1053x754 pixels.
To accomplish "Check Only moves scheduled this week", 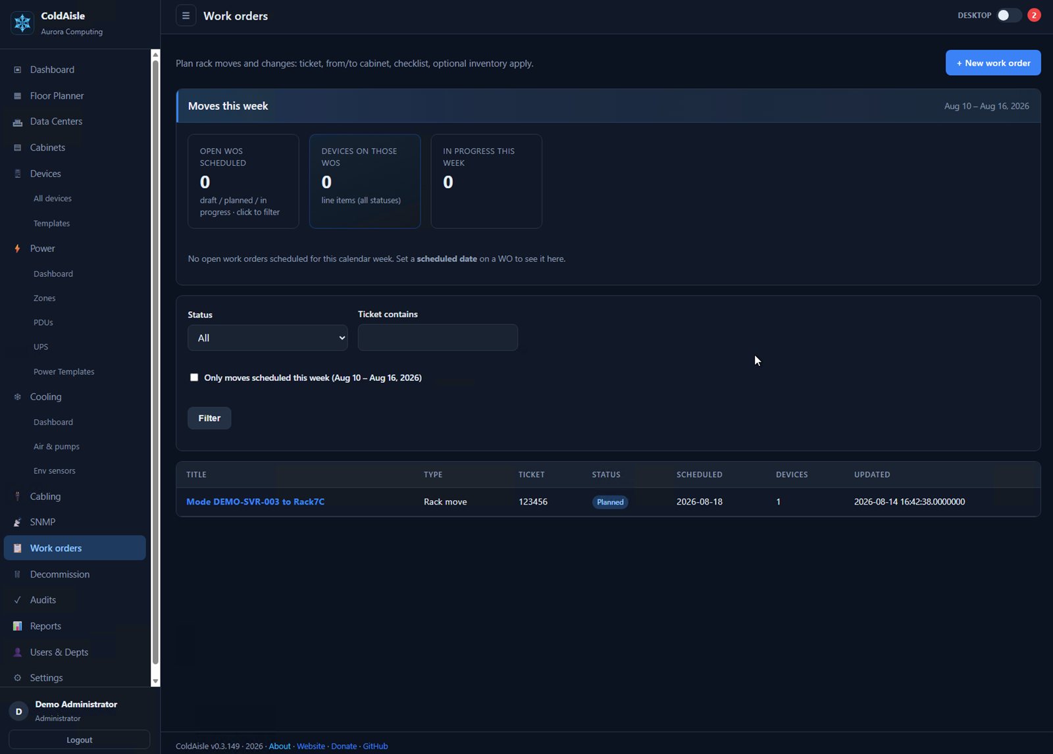I will pos(194,378).
